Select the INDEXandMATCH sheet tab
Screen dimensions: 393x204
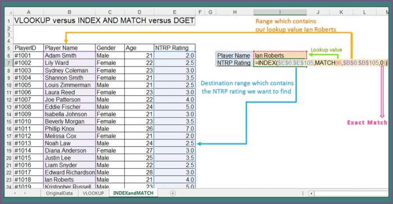(133, 193)
